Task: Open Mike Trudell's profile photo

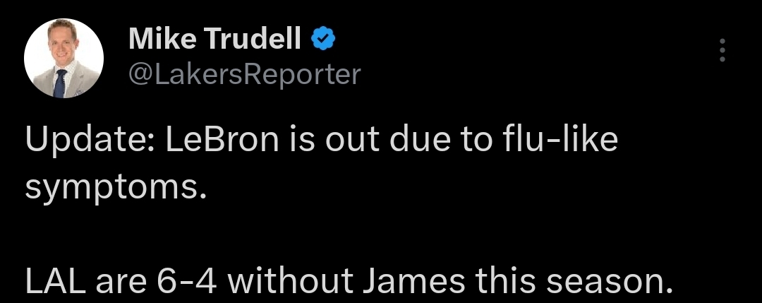Action: tap(64, 59)
